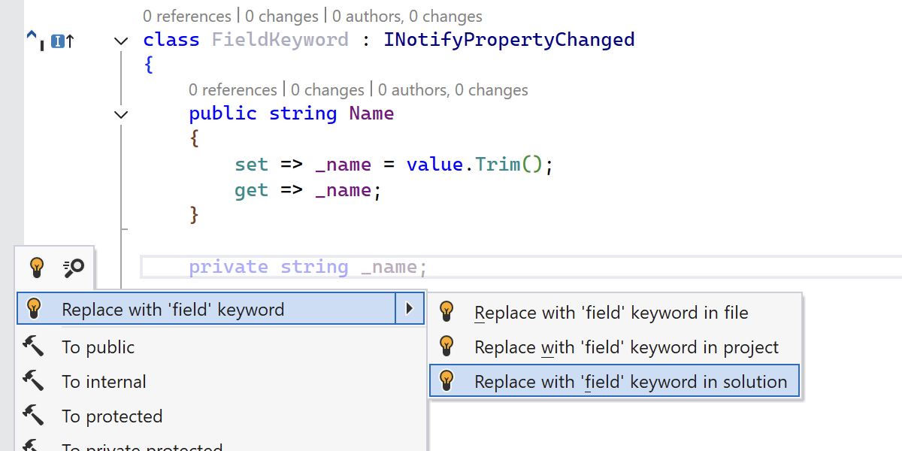
Task: Click lightbulb icon beside 'keyword in file' option
Action: pyautogui.click(x=446, y=312)
